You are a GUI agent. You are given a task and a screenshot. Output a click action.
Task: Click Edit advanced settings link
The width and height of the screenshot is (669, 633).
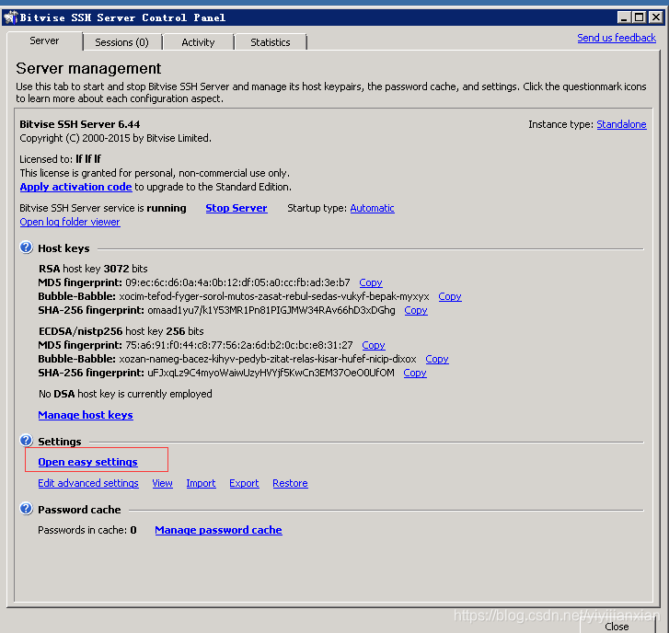tap(88, 483)
